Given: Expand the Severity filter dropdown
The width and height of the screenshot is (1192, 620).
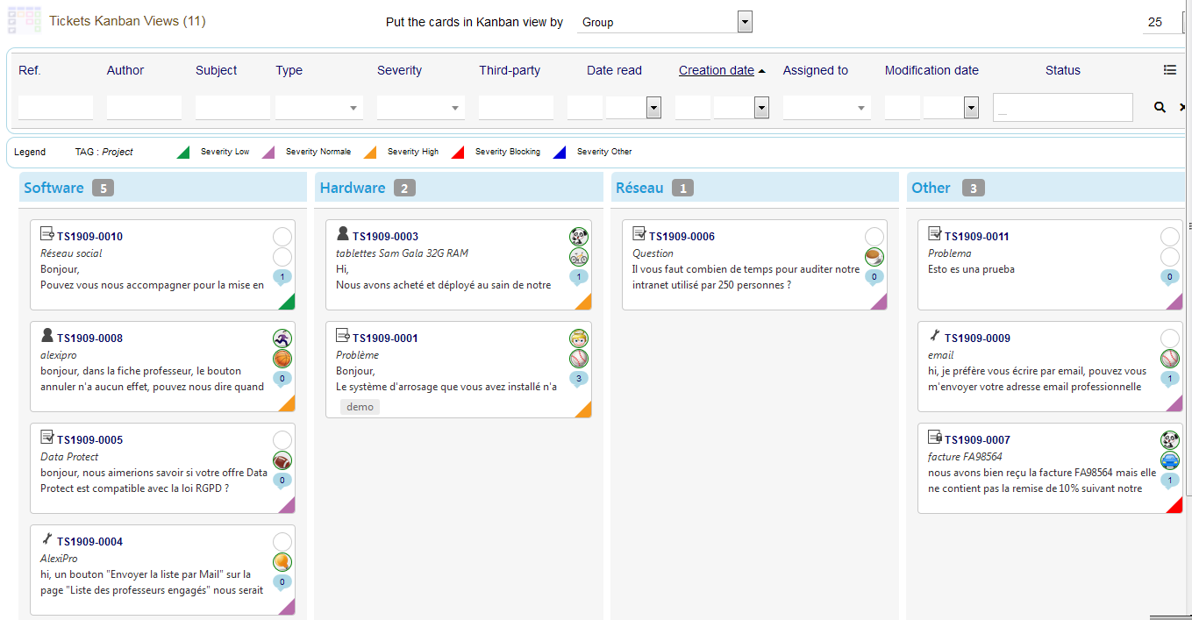Looking at the screenshot, I should tap(421, 108).
